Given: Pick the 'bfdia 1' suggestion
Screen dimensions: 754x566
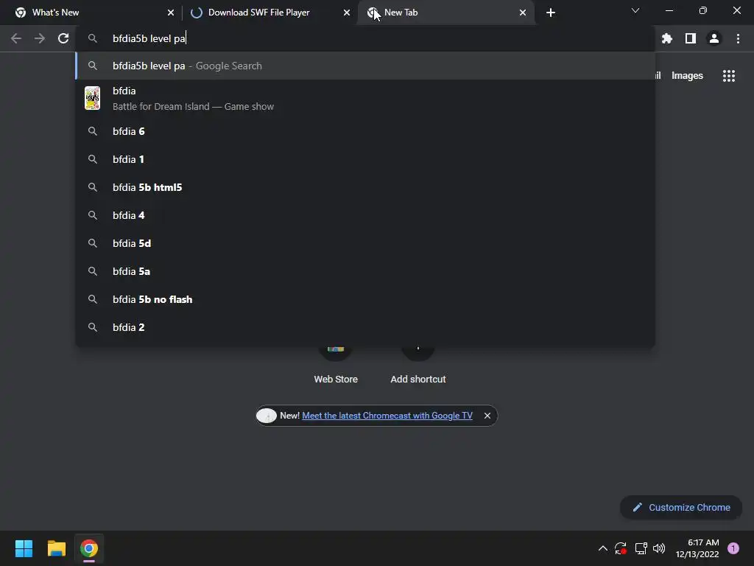Looking at the screenshot, I should (x=365, y=159).
